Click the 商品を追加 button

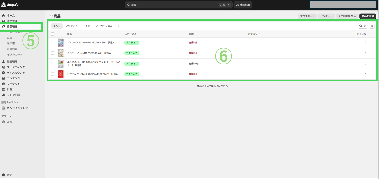[368, 16]
